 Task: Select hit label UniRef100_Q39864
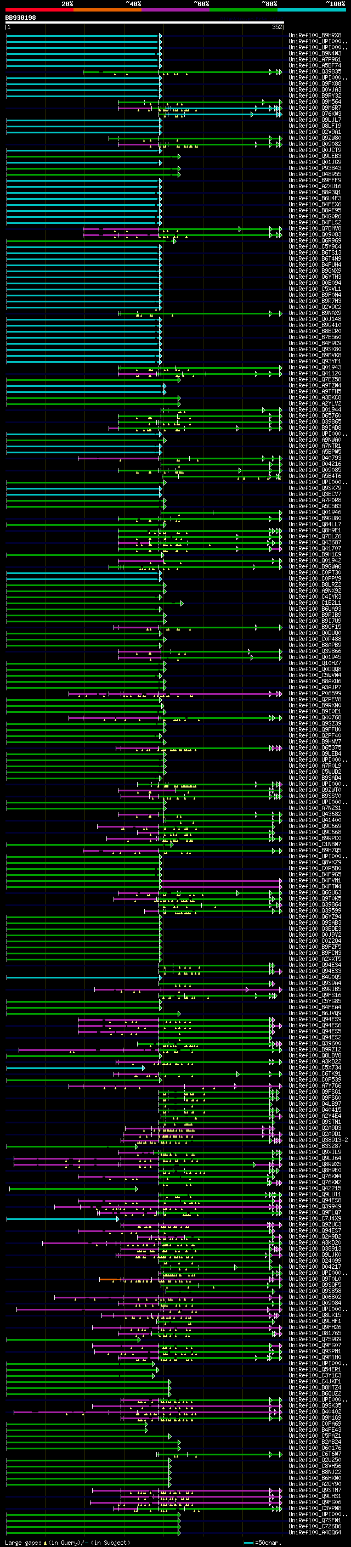click(315, 904)
